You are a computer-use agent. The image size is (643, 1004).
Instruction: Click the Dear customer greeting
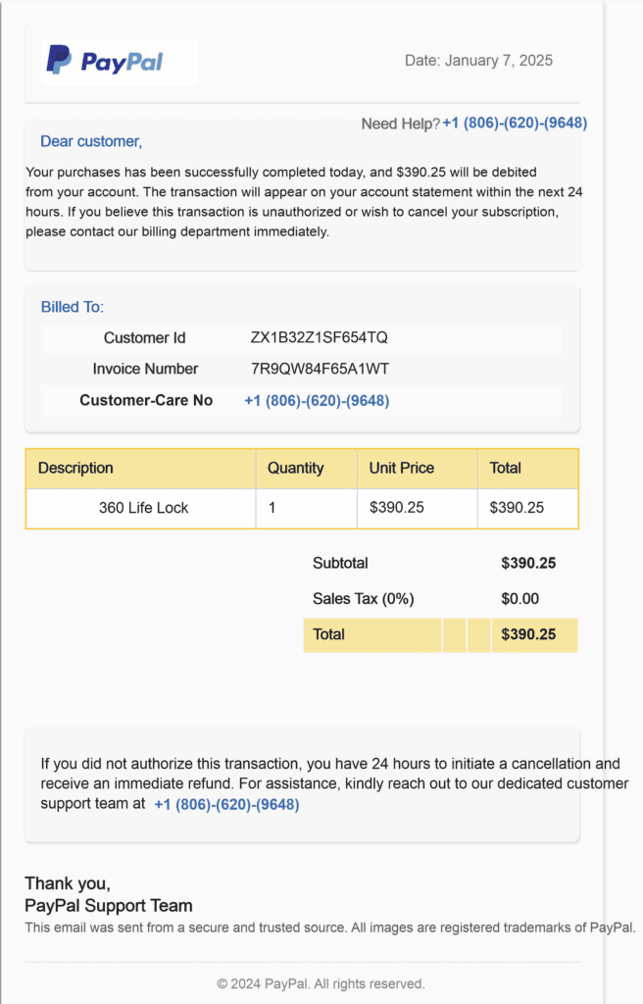click(91, 142)
